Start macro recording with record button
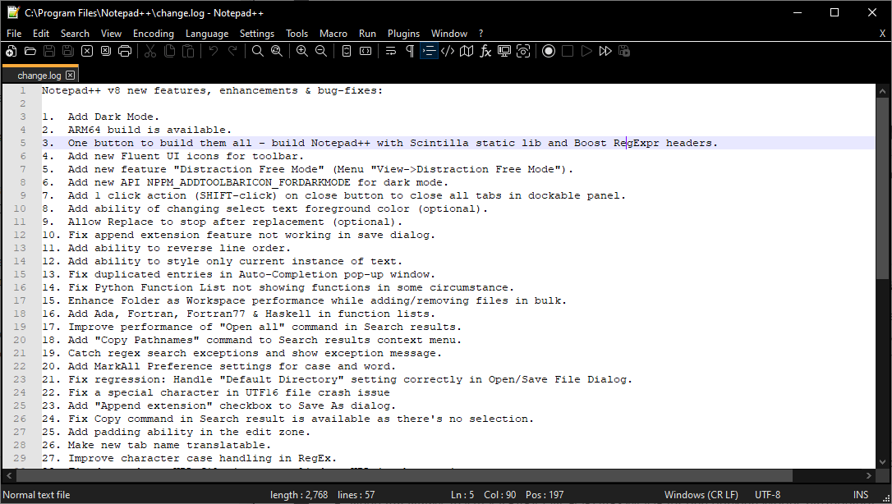Screen dimensions: 892x504 [x=549, y=51]
